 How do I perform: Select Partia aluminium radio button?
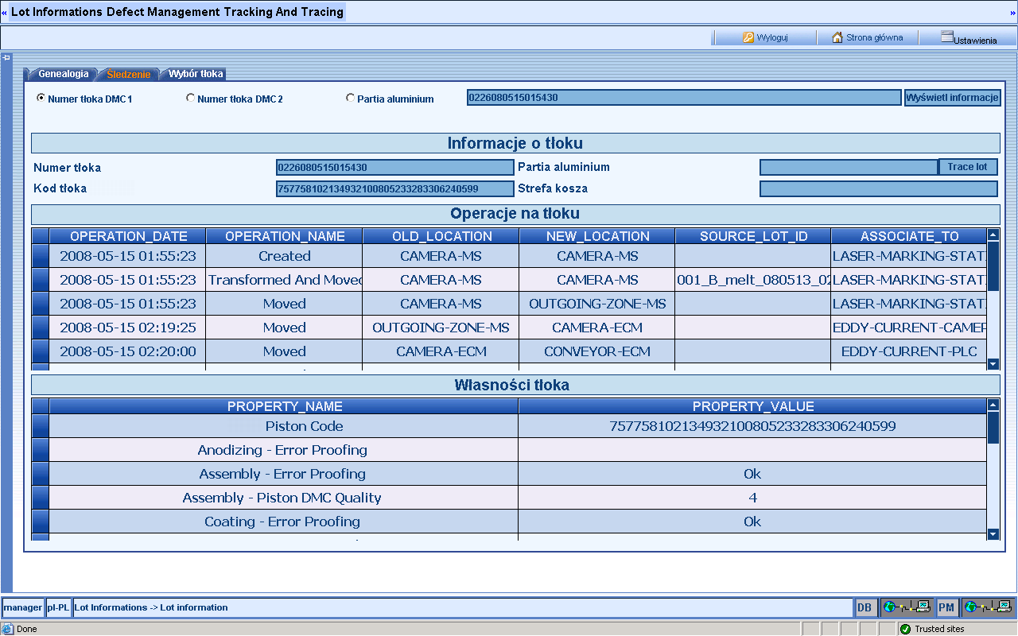[350, 98]
